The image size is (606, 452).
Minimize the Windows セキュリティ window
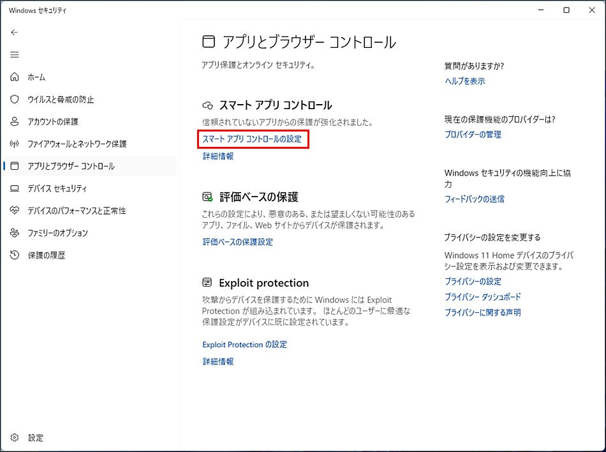[x=541, y=10]
